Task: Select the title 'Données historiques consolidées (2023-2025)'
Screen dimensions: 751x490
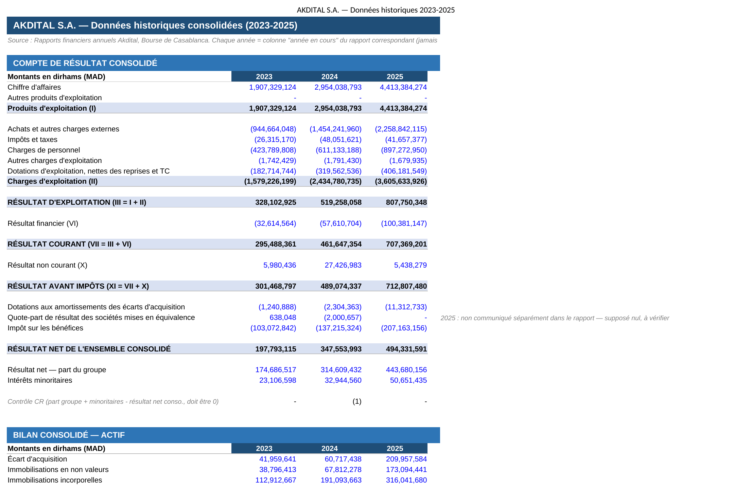Action: (x=194, y=25)
